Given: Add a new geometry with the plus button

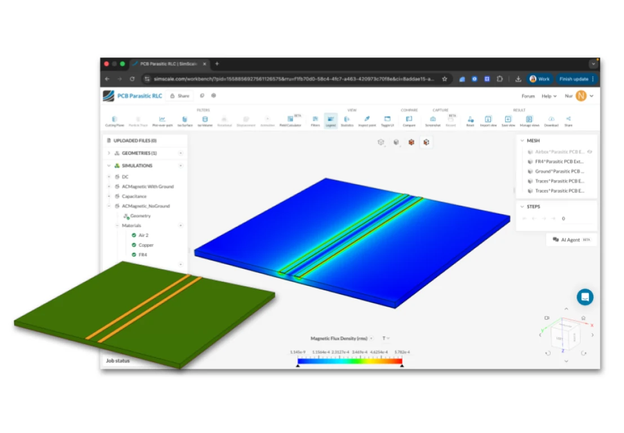Looking at the screenshot, I should coord(181,153).
